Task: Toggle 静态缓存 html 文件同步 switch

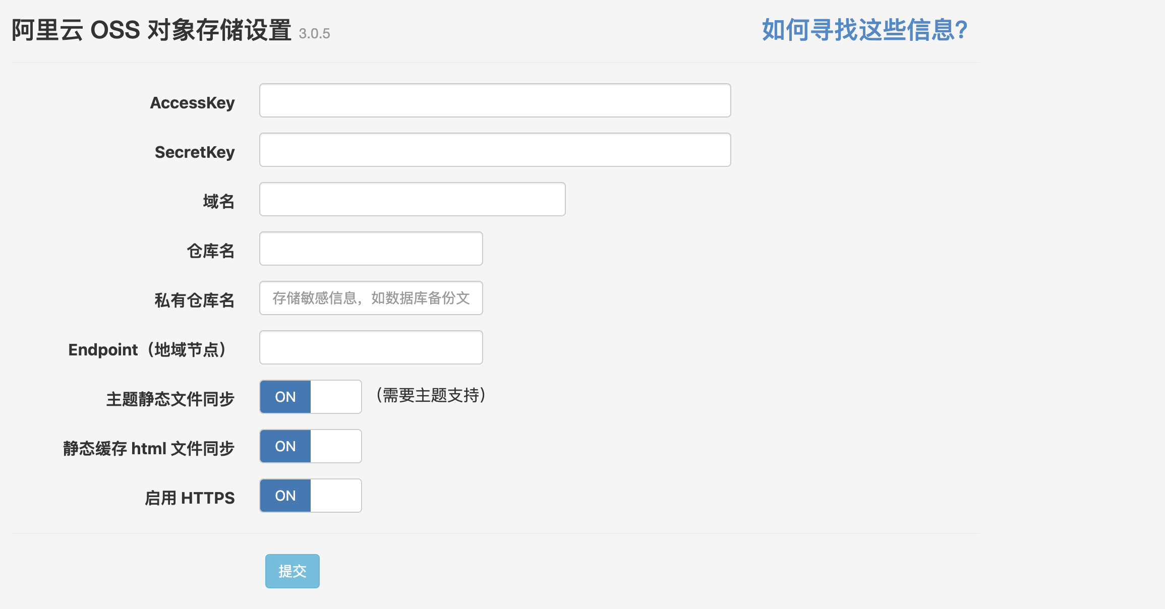Action: coord(310,446)
